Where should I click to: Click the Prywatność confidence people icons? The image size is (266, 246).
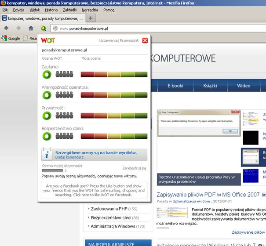click(x=65, y=115)
